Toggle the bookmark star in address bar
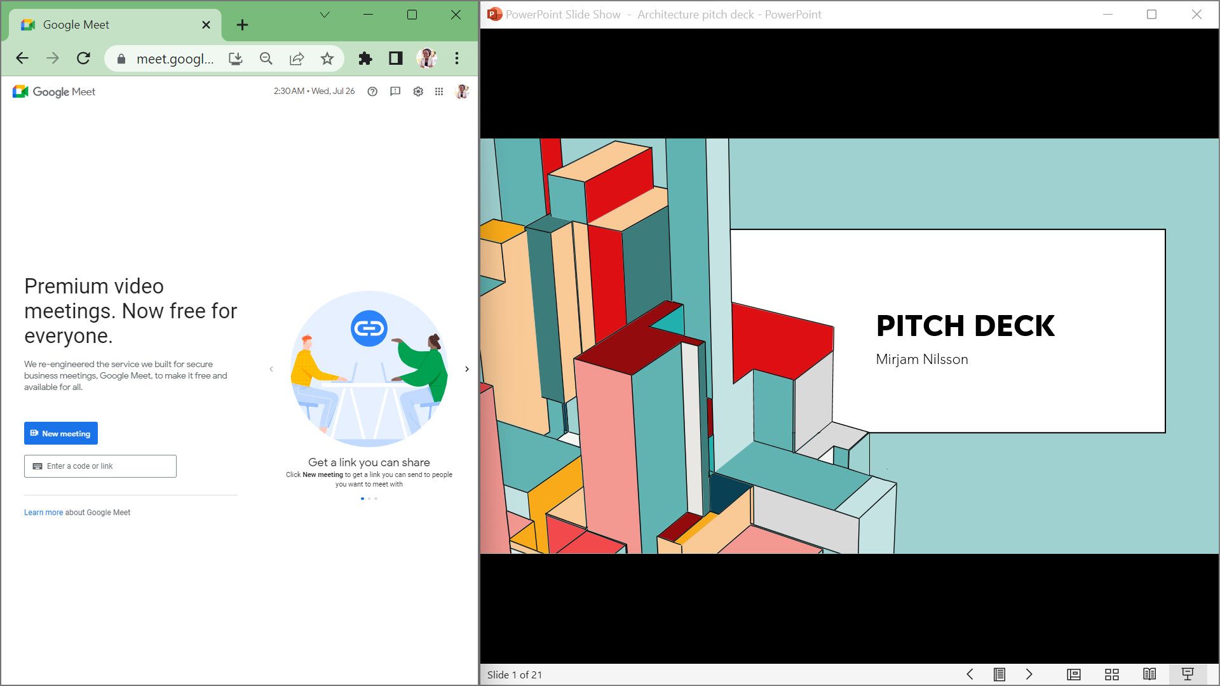Viewport: 1220px width, 686px height. coord(326,58)
